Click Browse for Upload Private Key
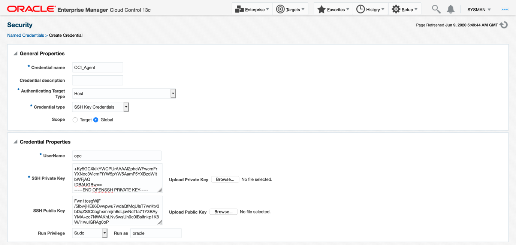The width and height of the screenshot is (516, 245). pyautogui.click(x=225, y=179)
